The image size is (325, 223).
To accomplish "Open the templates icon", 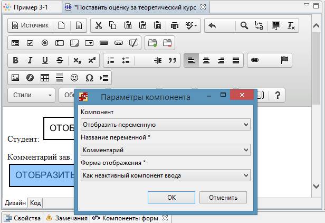I will [x=79, y=25].
